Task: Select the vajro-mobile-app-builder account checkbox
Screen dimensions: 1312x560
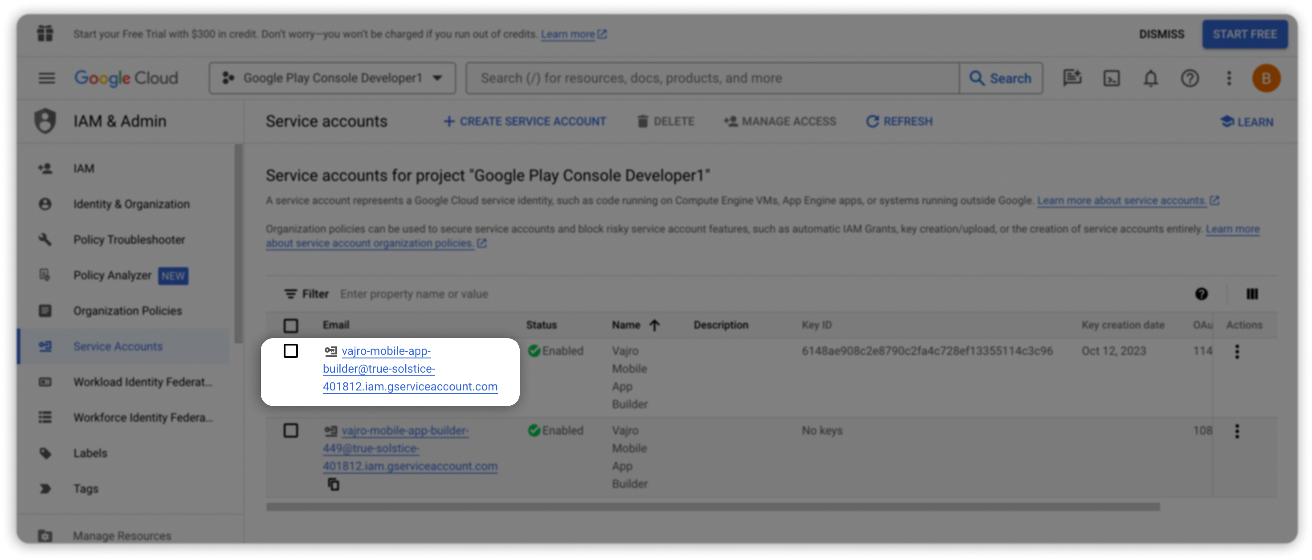Action: pyautogui.click(x=291, y=351)
